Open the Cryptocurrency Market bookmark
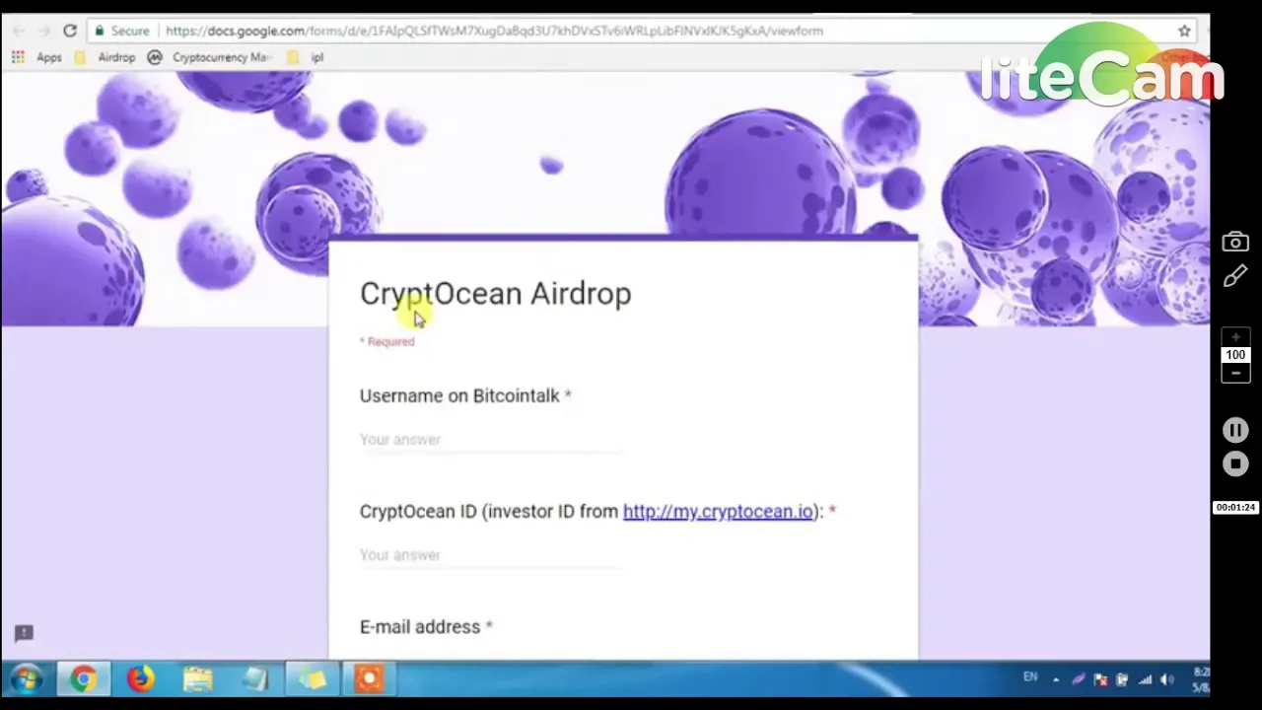 pyautogui.click(x=209, y=57)
